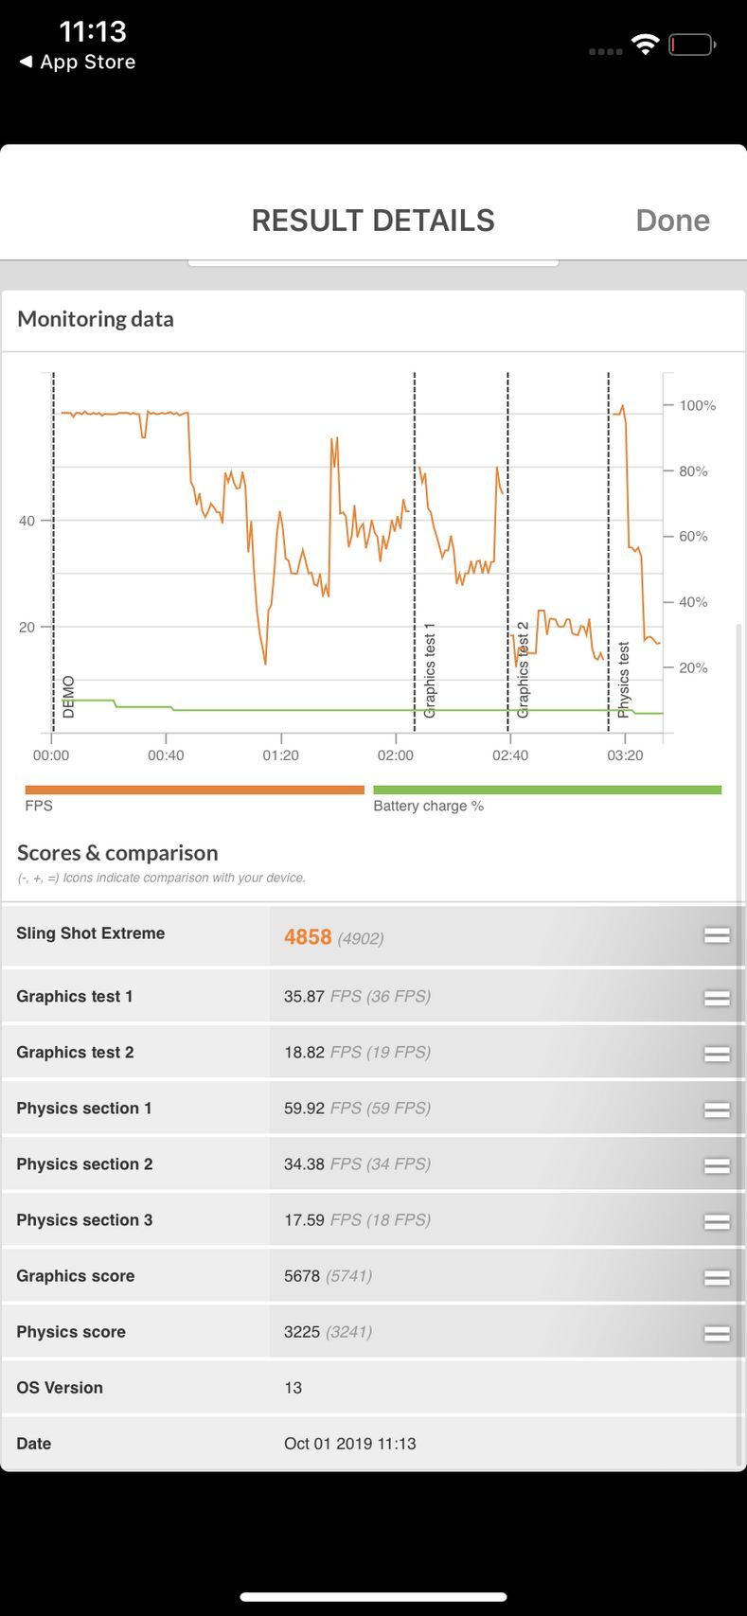Tap the low battery status icon
The image size is (747, 1616).
(x=691, y=44)
